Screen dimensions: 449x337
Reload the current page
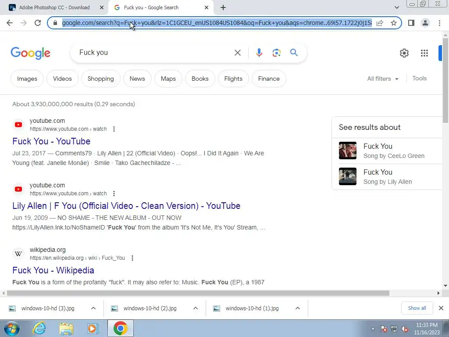[x=38, y=23]
